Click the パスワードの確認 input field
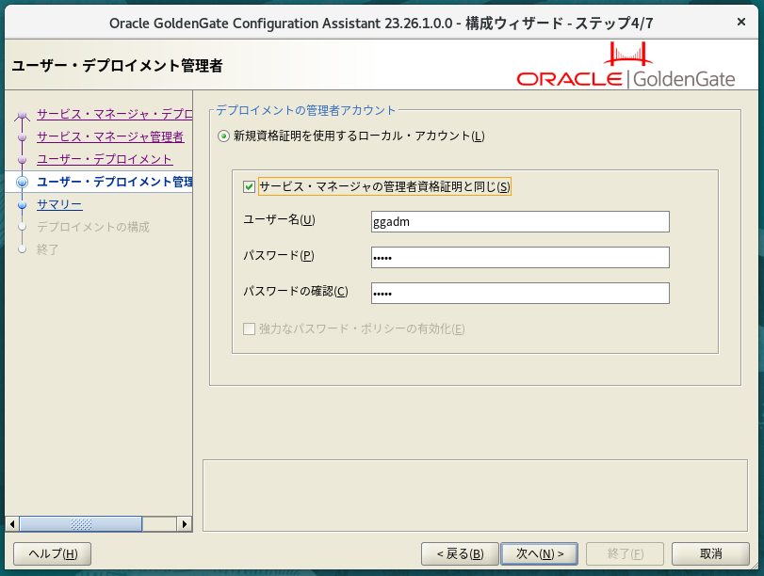 (x=520, y=293)
